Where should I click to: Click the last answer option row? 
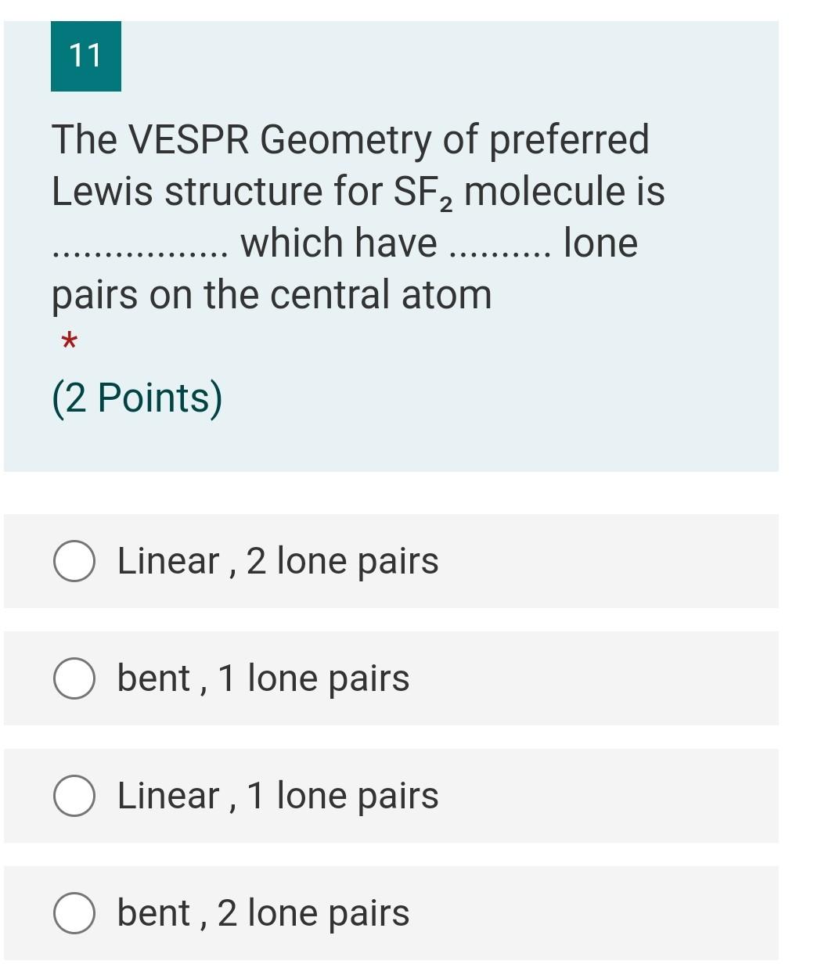coord(391,912)
